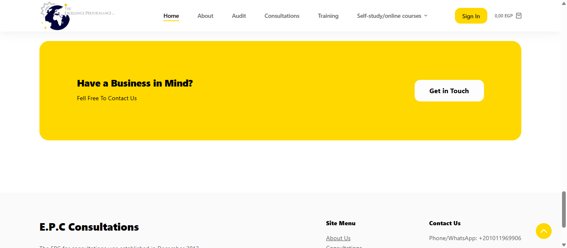Click the E.P.C Consultations footer heading
Screen dimensions: 567x248
tap(89, 227)
